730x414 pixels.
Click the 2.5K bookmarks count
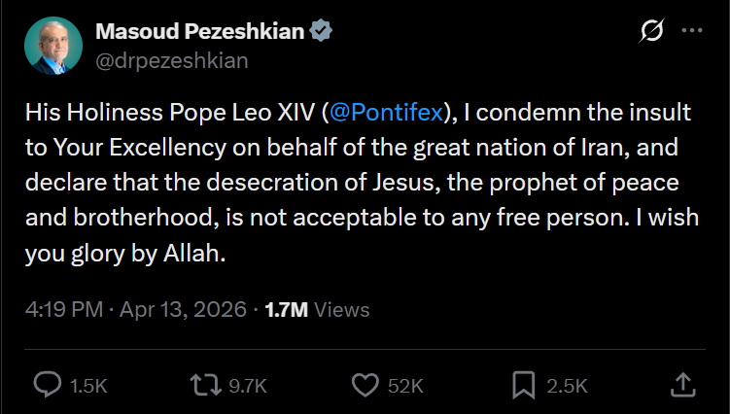point(567,386)
